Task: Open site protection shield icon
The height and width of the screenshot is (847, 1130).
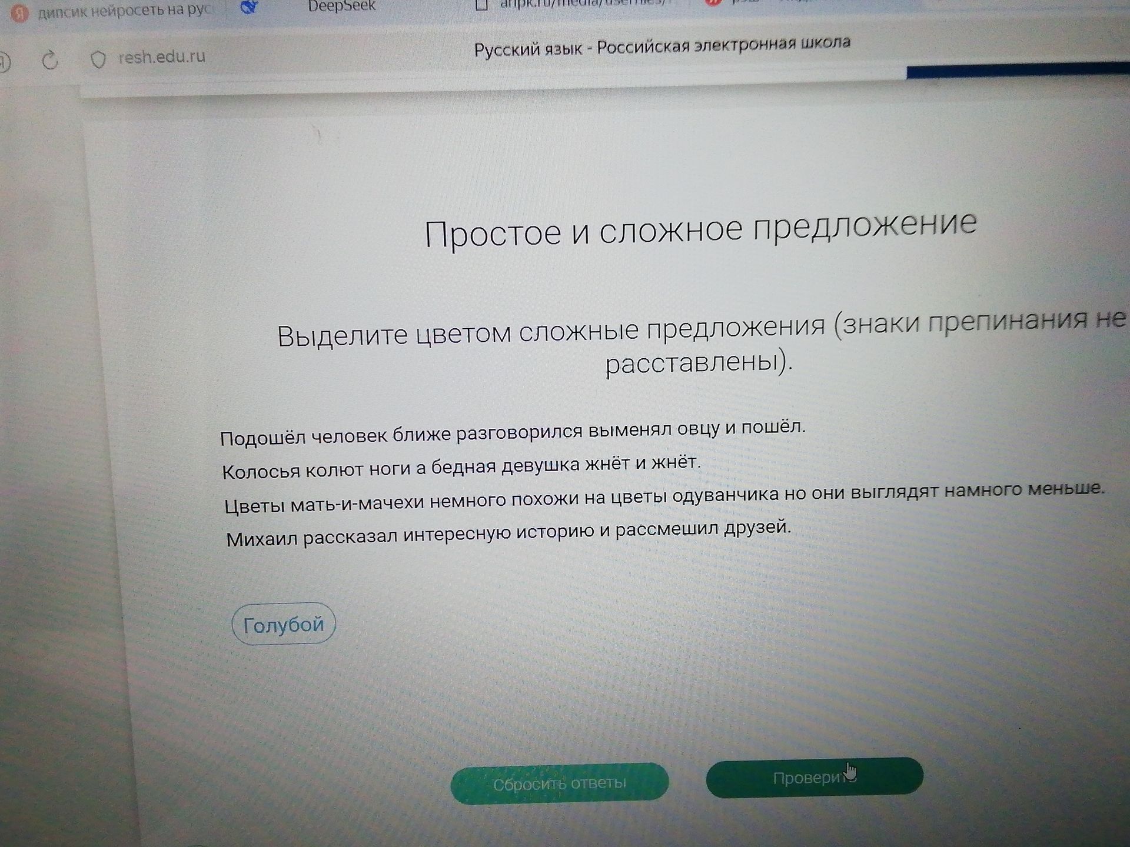Action: [98, 59]
